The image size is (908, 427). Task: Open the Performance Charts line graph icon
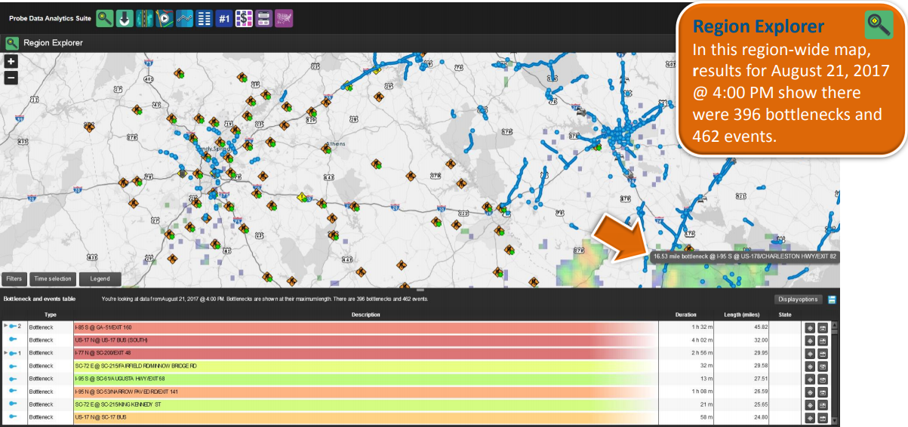(184, 18)
